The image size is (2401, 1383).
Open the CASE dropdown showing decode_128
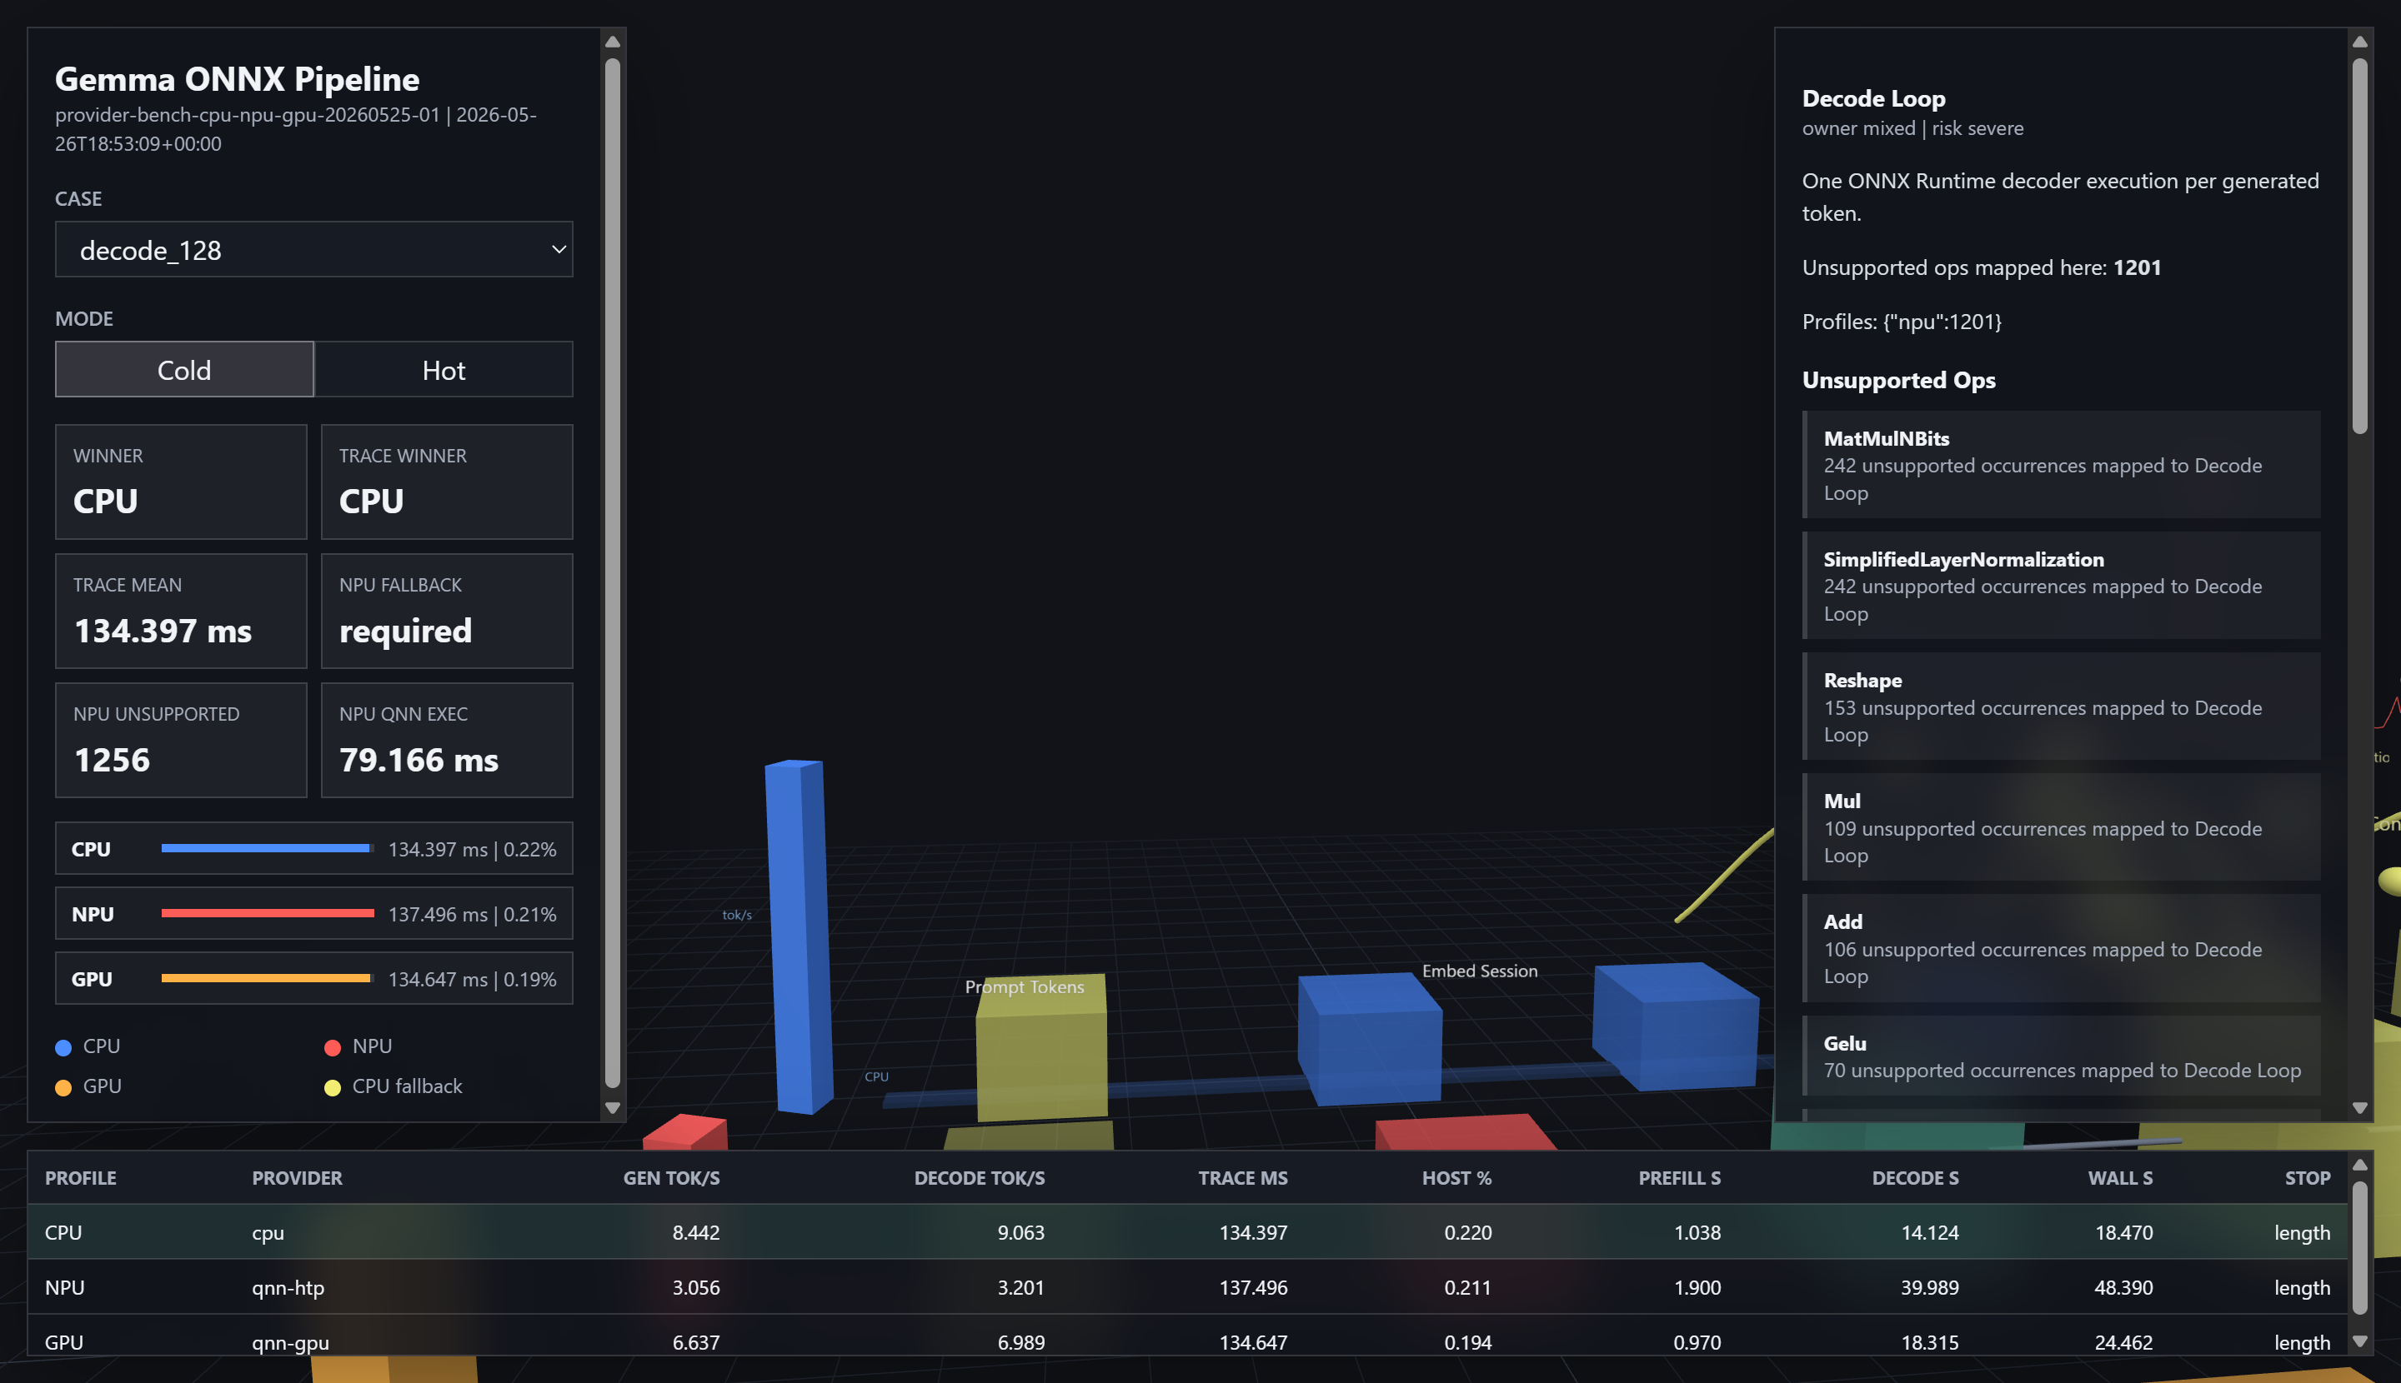click(313, 250)
